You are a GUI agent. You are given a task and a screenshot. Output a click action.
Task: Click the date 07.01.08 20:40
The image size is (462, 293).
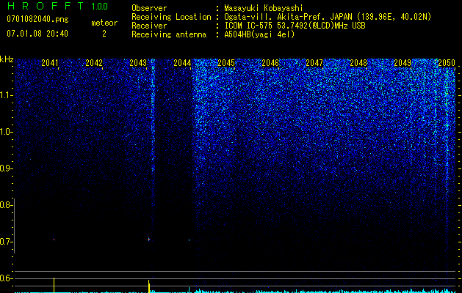click(x=37, y=34)
